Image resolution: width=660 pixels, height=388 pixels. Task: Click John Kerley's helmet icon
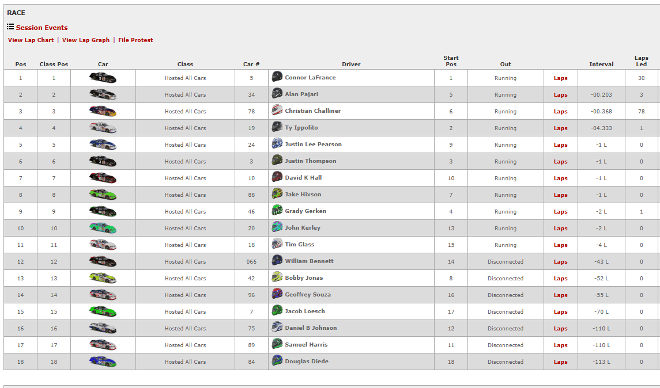tap(277, 227)
